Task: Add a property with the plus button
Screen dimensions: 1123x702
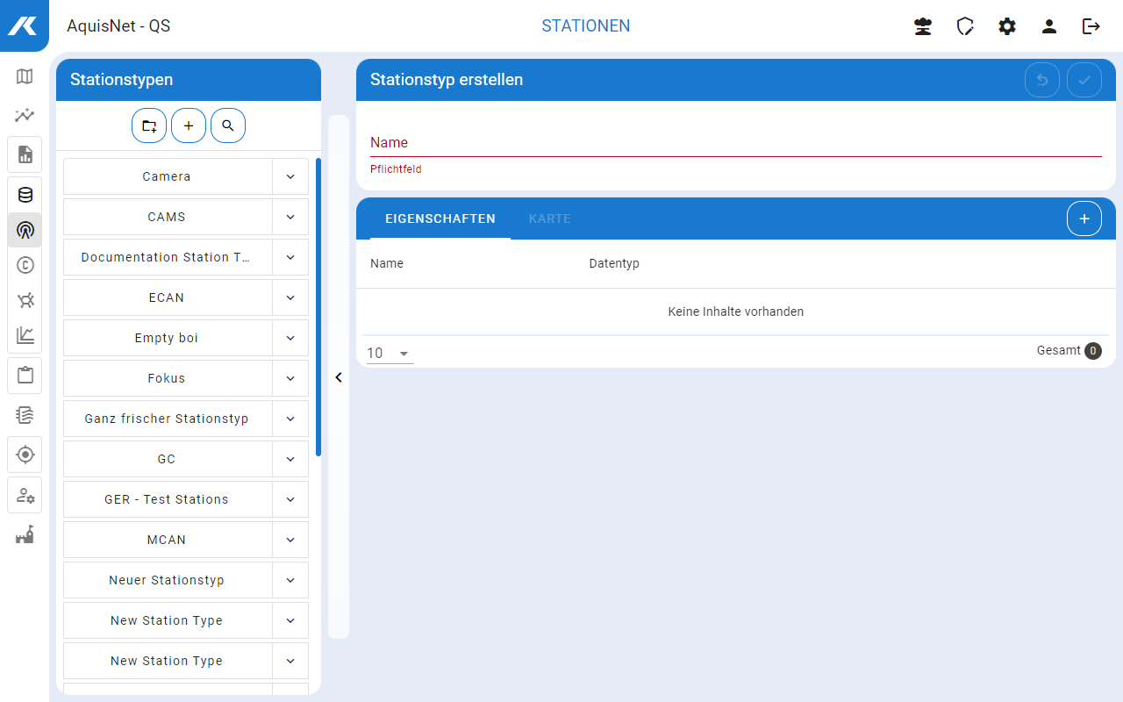Action: pos(1084,218)
